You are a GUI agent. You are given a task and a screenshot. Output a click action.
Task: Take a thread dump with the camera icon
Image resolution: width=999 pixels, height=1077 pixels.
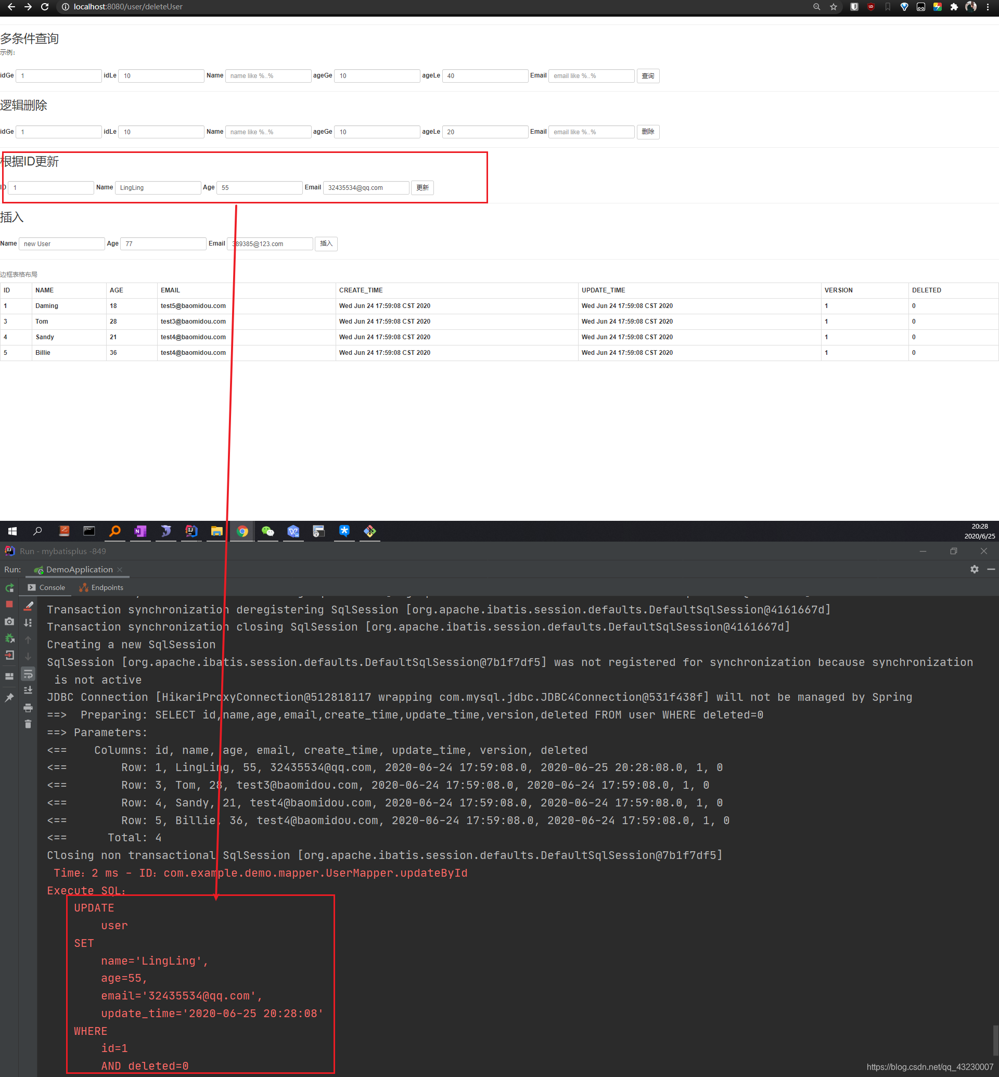[x=9, y=621]
